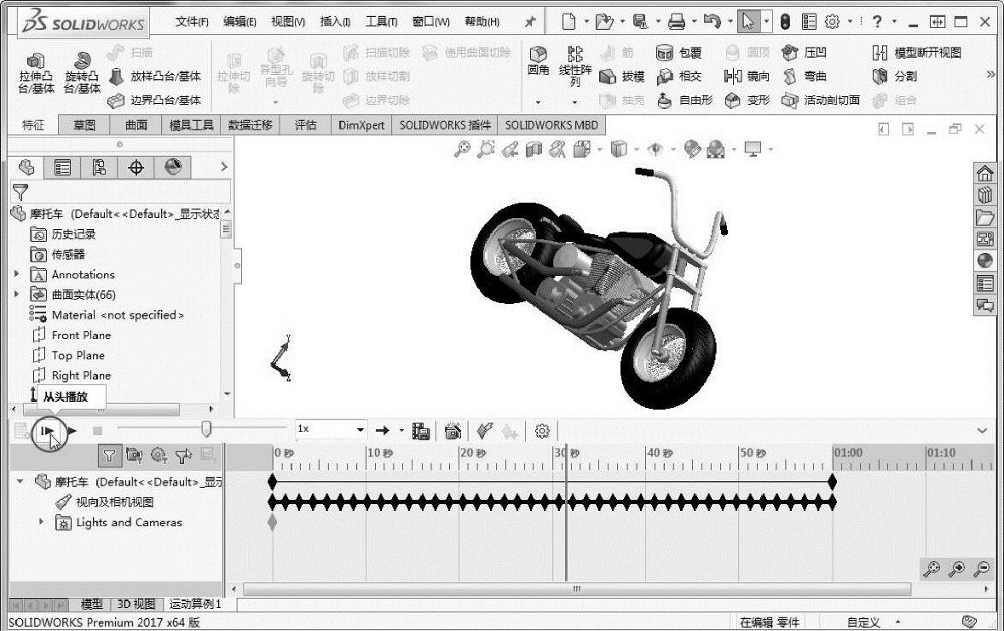Click the 圆角 fillet tool
The image size is (1004, 631).
[538, 61]
